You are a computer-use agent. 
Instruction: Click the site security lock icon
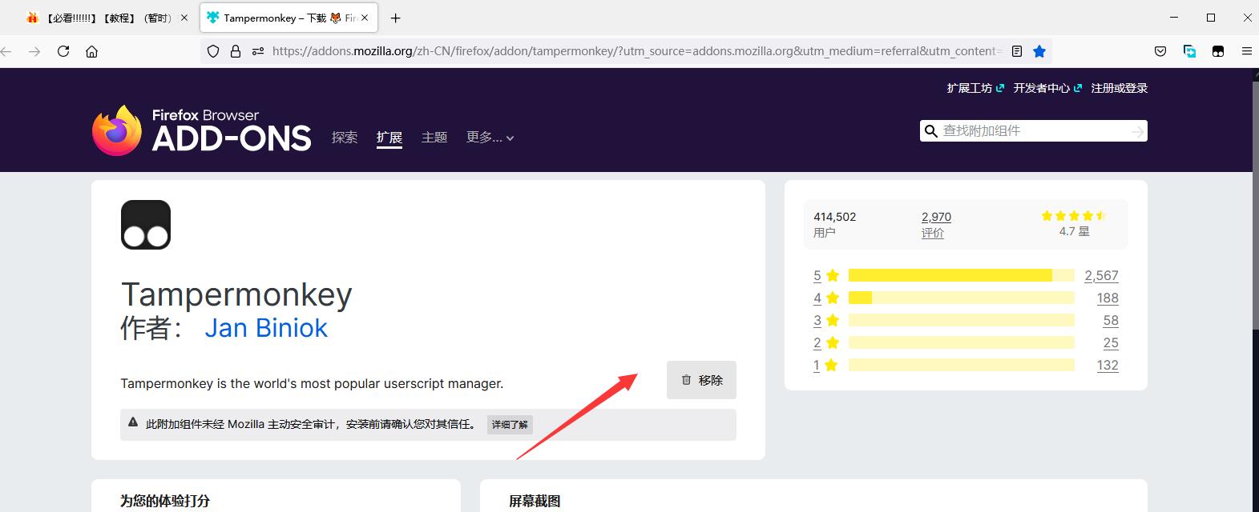(x=236, y=51)
